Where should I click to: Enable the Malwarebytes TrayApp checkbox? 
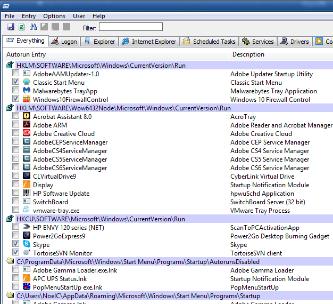(15, 90)
